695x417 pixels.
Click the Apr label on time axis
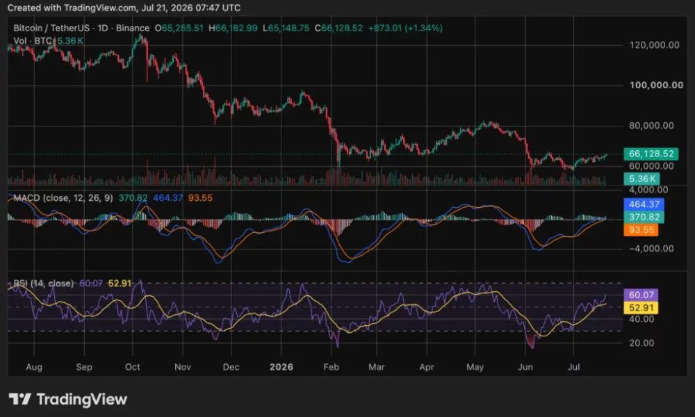(x=427, y=367)
